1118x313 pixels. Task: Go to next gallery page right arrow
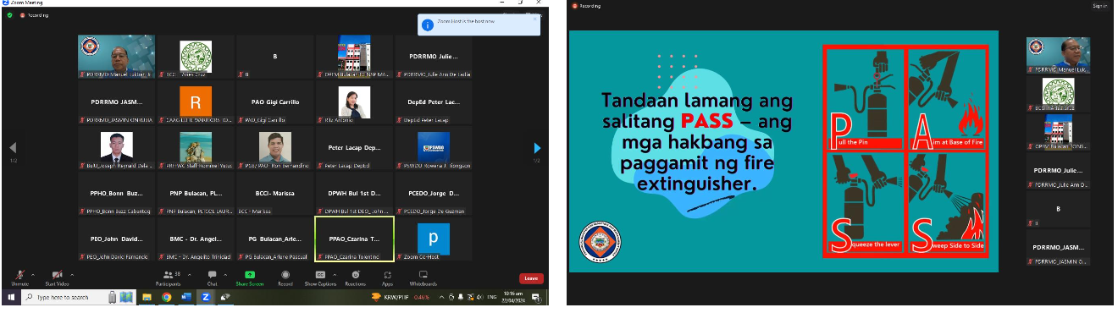pos(537,148)
